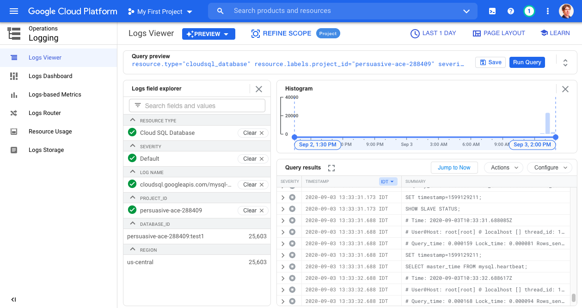The image size is (582, 308).
Task: Toggle fullscreen for Query results
Action: (x=331, y=168)
